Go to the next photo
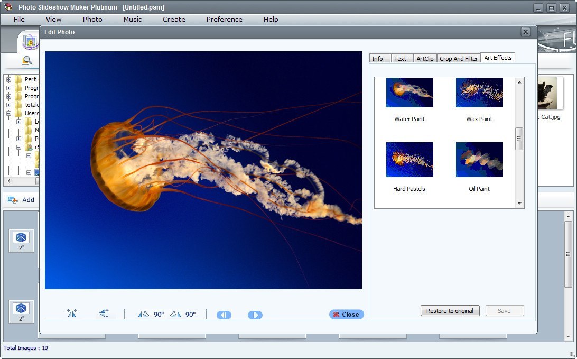This screenshot has height=359, width=577. (255, 315)
